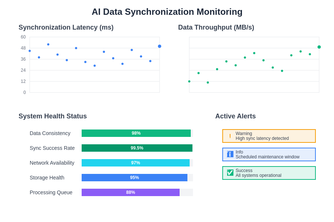Click the Data Throughput (MB/s) chart title
This screenshot has width=334, height=222.
click(216, 27)
